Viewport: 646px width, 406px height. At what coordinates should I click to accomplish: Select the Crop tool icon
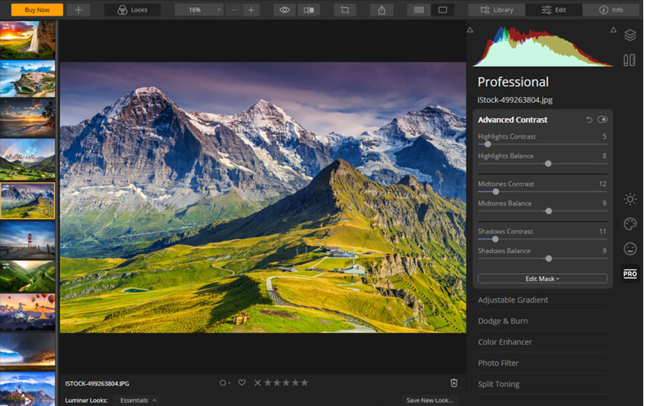(345, 10)
